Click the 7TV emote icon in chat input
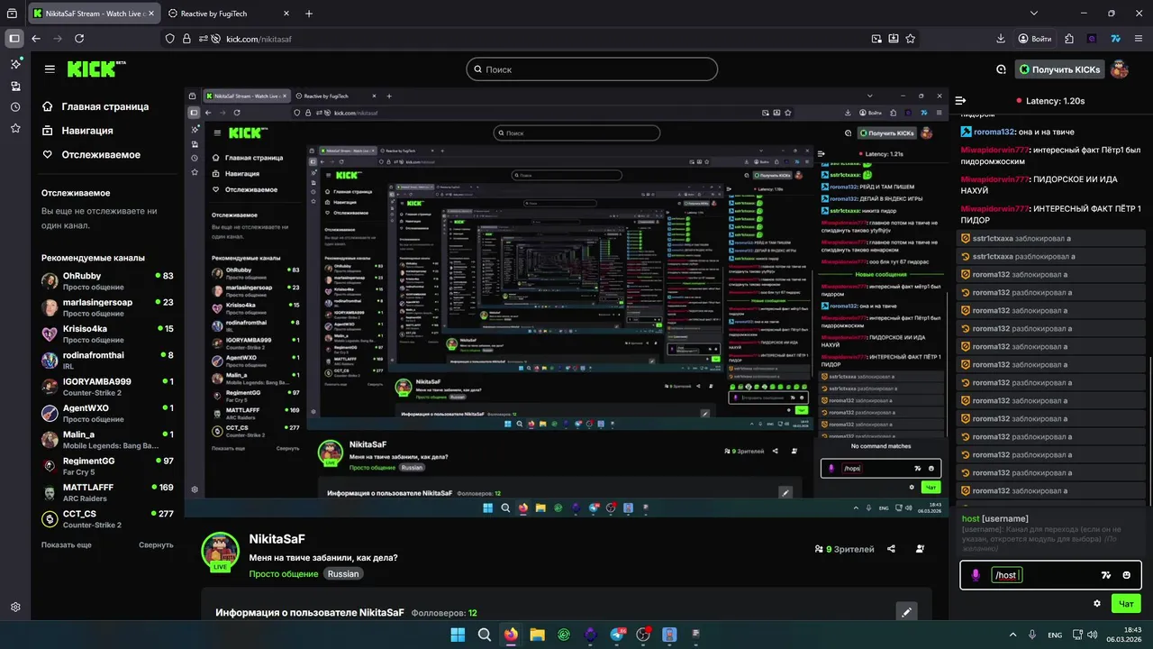This screenshot has height=649, width=1153. (1106, 575)
